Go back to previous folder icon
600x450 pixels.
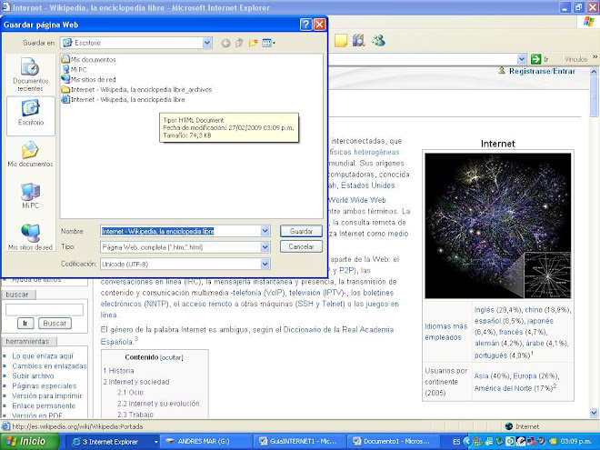(225, 43)
